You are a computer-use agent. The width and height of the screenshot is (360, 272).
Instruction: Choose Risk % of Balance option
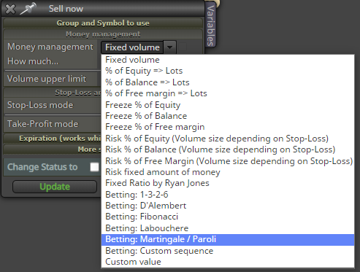(228, 149)
